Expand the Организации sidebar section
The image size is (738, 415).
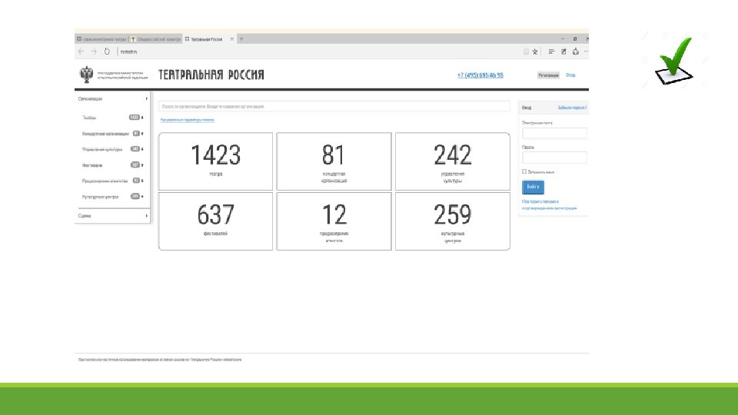pyautogui.click(x=112, y=99)
